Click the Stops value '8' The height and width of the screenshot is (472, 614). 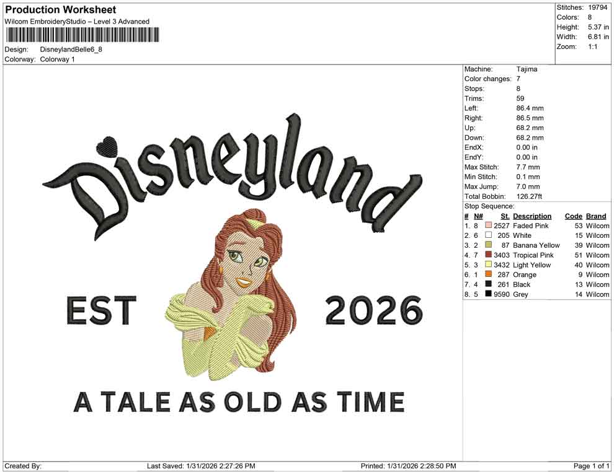pyautogui.click(x=518, y=89)
